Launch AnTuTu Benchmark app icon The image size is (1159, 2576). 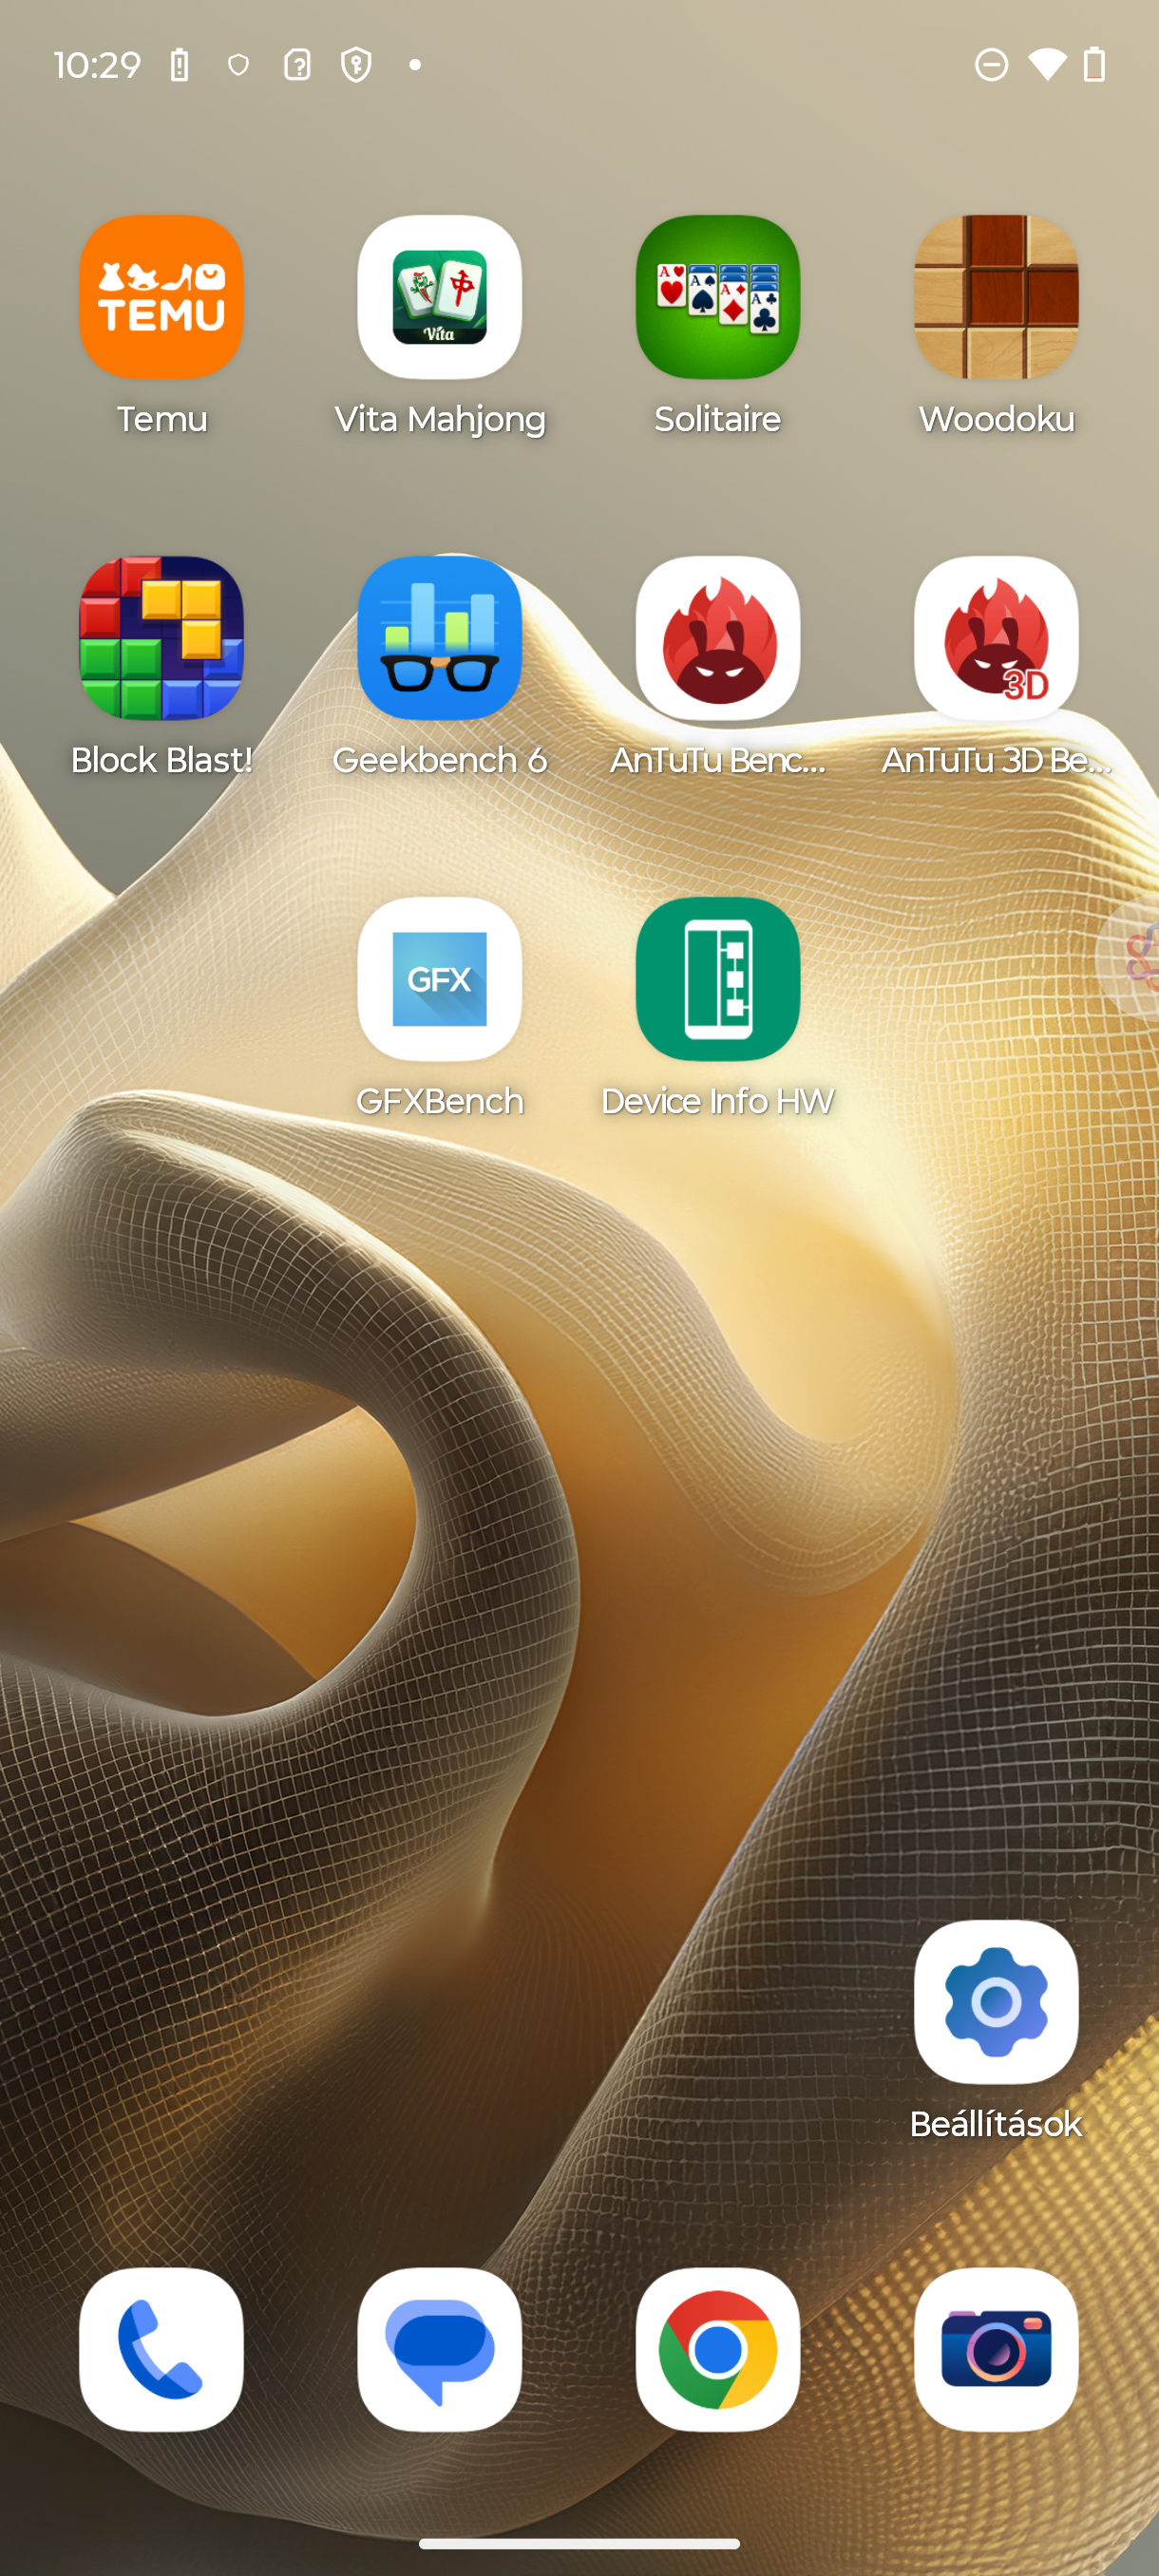(717, 638)
